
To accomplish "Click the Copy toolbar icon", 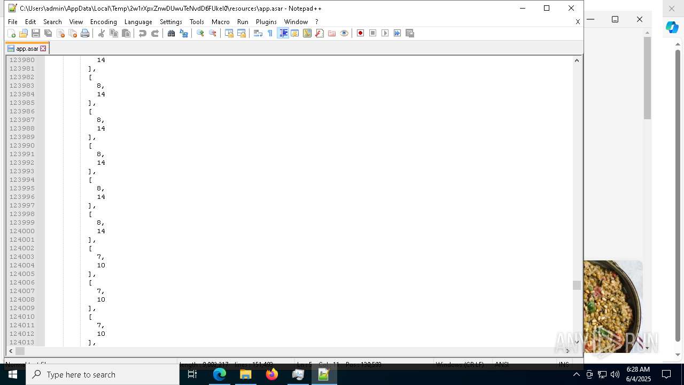I will pos(114,33).
